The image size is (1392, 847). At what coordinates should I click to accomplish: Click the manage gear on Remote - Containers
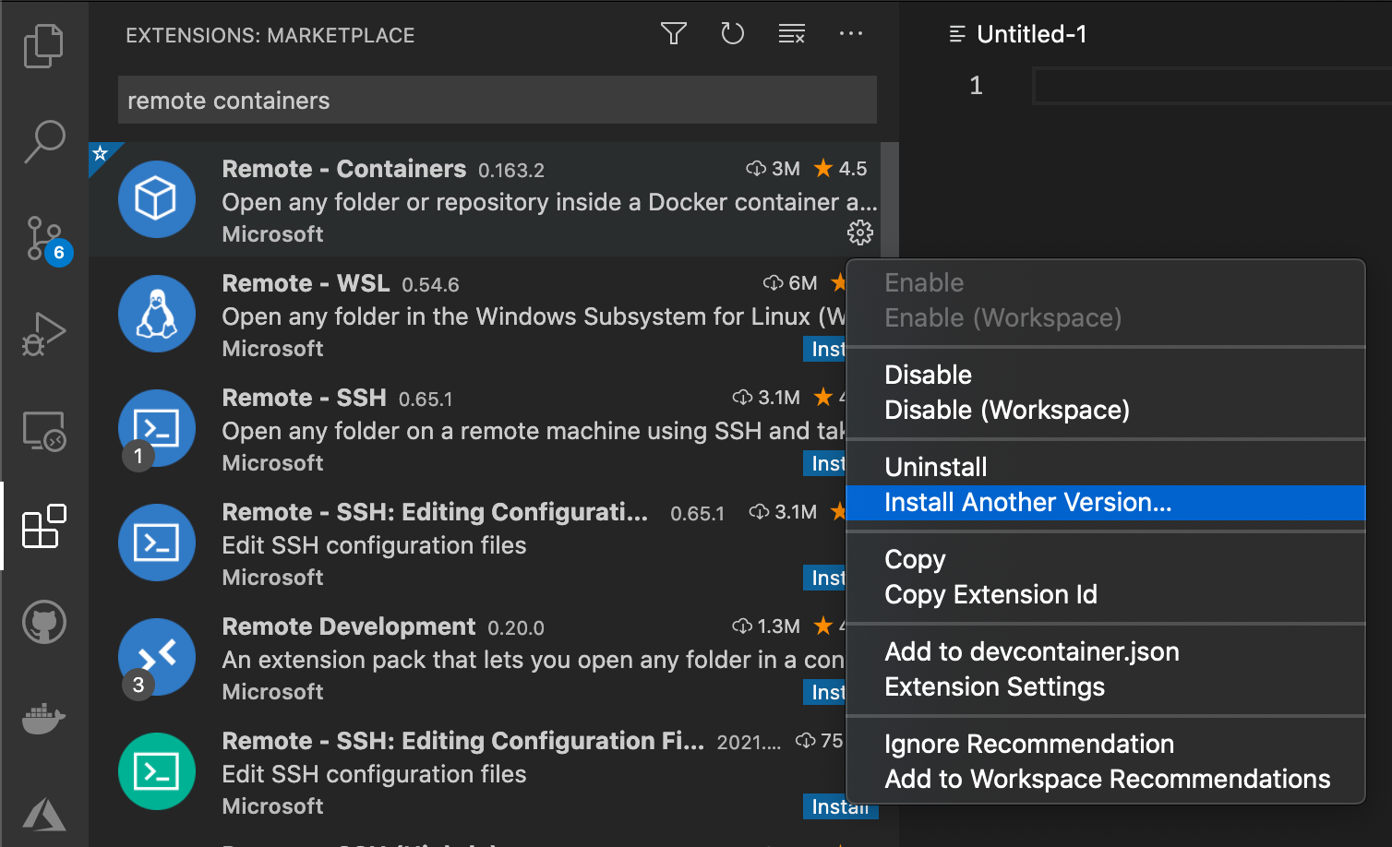coord(859,233)
